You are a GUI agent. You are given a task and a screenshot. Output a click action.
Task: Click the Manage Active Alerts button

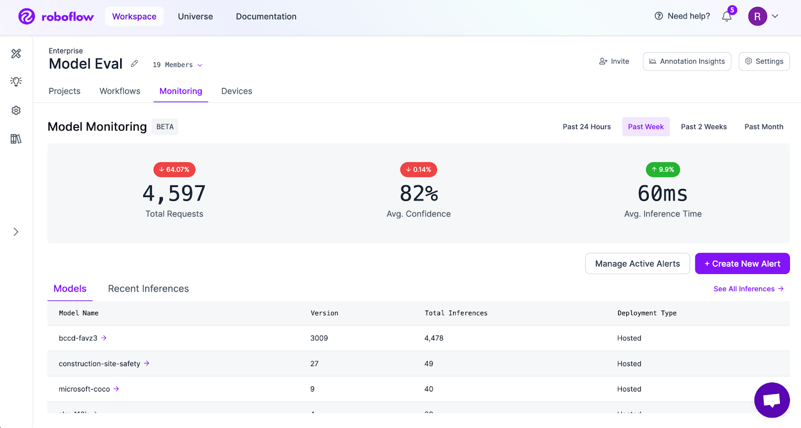[637, 263]
